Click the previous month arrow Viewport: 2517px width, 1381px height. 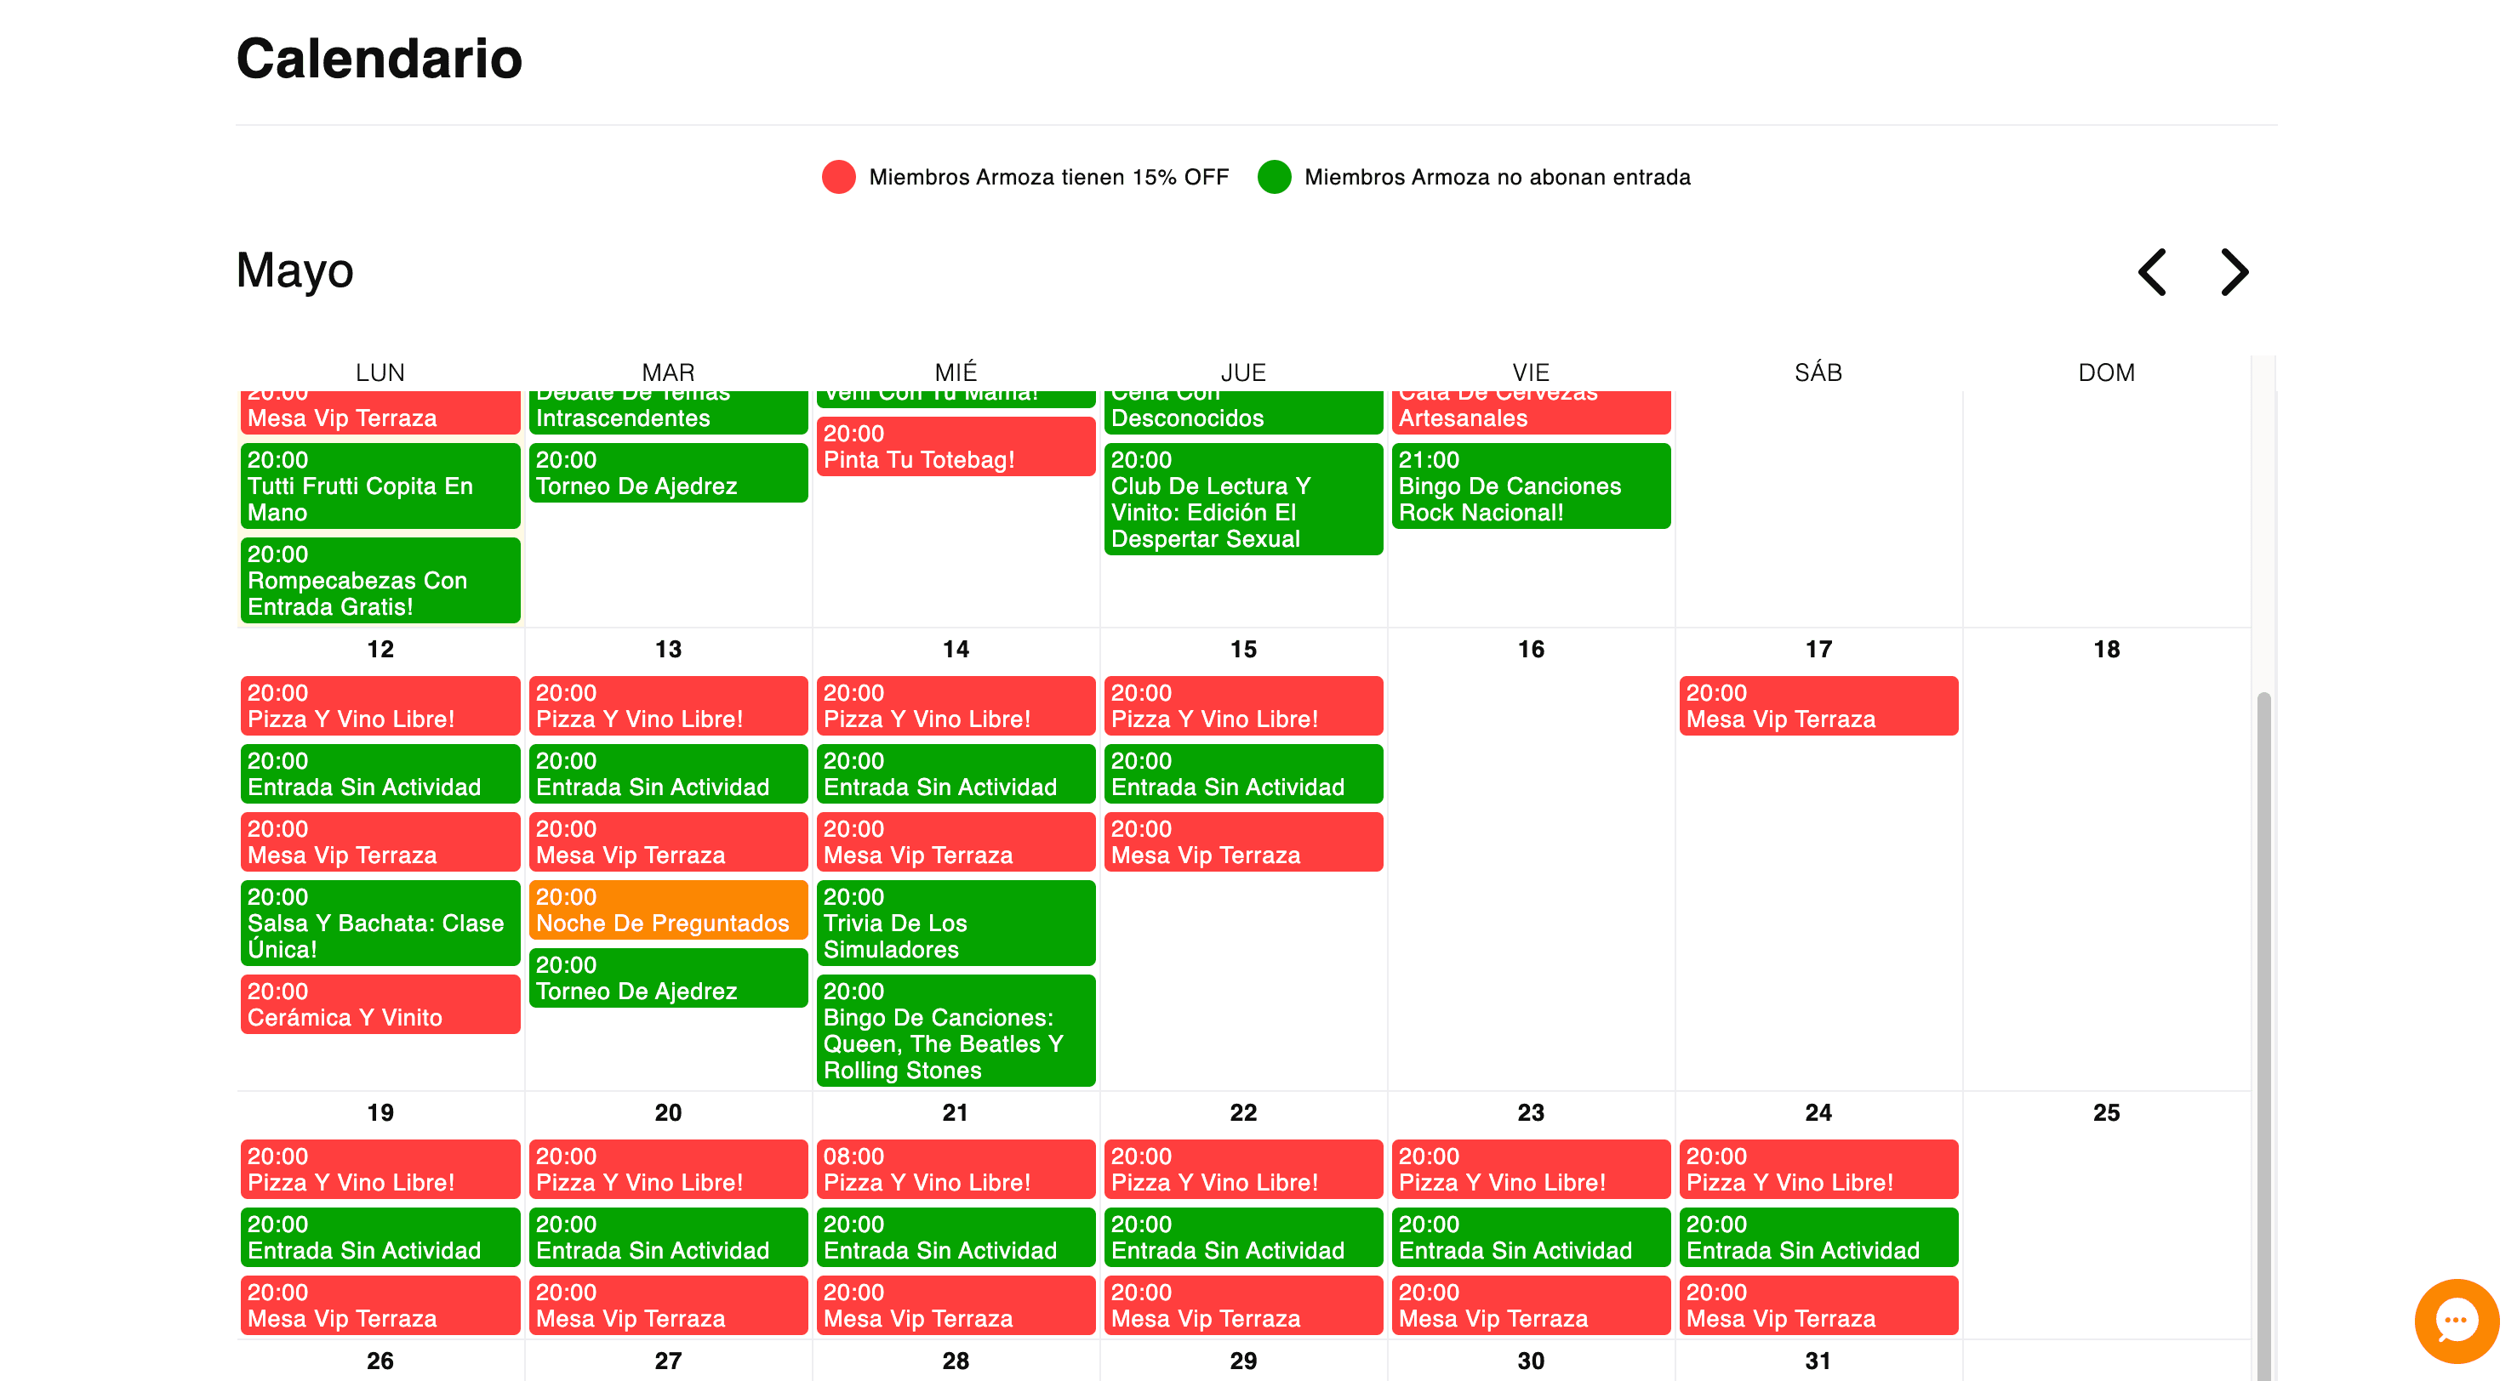click(x=2154, y=274)
